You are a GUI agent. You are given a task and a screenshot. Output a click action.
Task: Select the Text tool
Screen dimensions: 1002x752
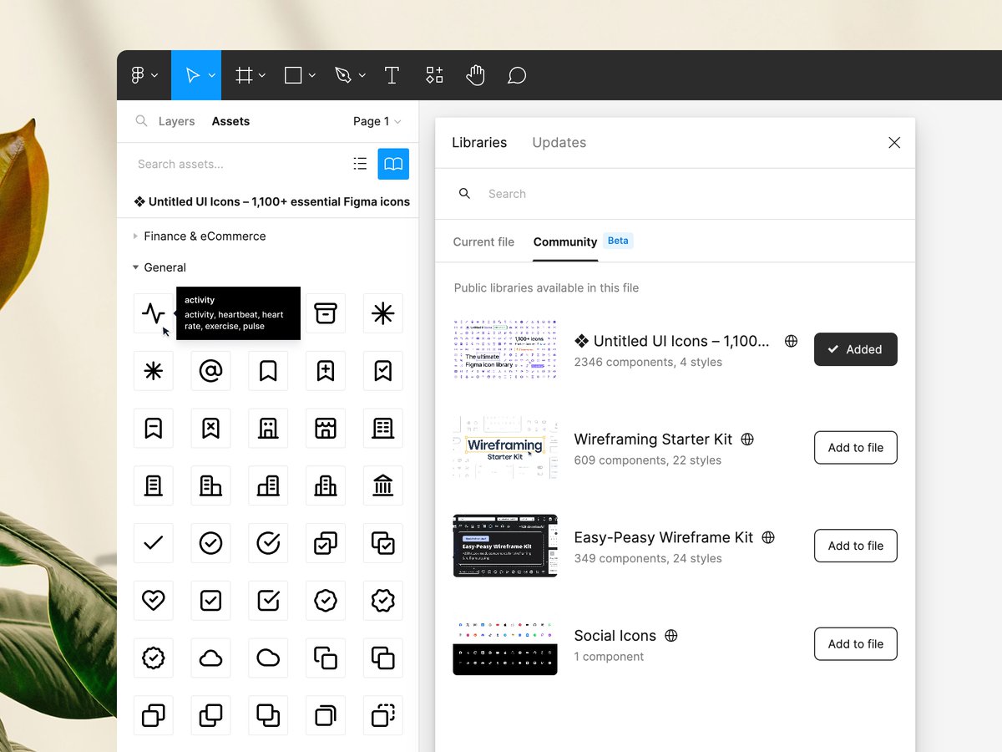(x=391, y=74)
